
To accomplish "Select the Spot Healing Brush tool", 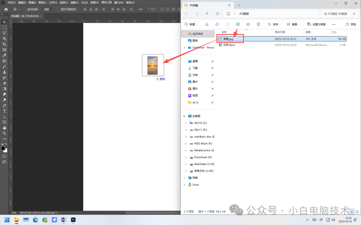I will pyautogui.click(x=4, y=61).
